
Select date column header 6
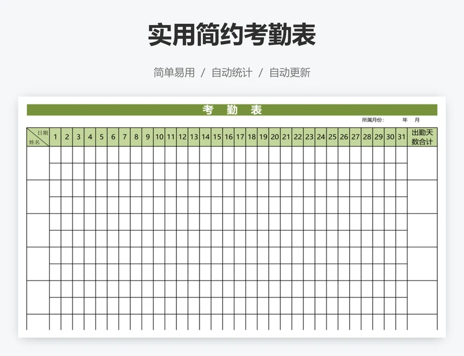coord(113,137)
